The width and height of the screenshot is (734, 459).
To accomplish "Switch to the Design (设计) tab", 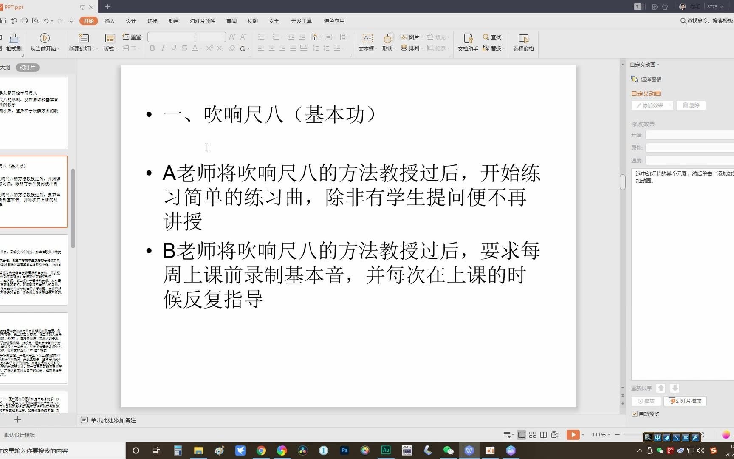I will tap(131, 21).
